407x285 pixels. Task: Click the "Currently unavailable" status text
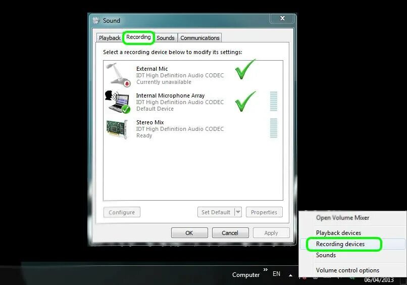click(164, 82)
